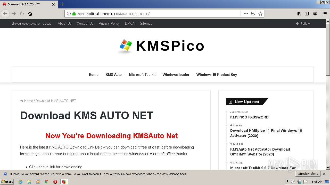Open the Firefox hamburger menu

pos(325,14)
